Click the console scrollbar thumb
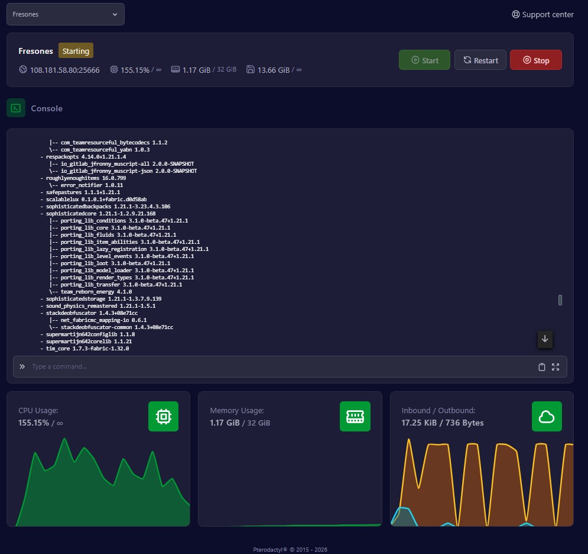The image size is (588, 554). coord(560,300)
